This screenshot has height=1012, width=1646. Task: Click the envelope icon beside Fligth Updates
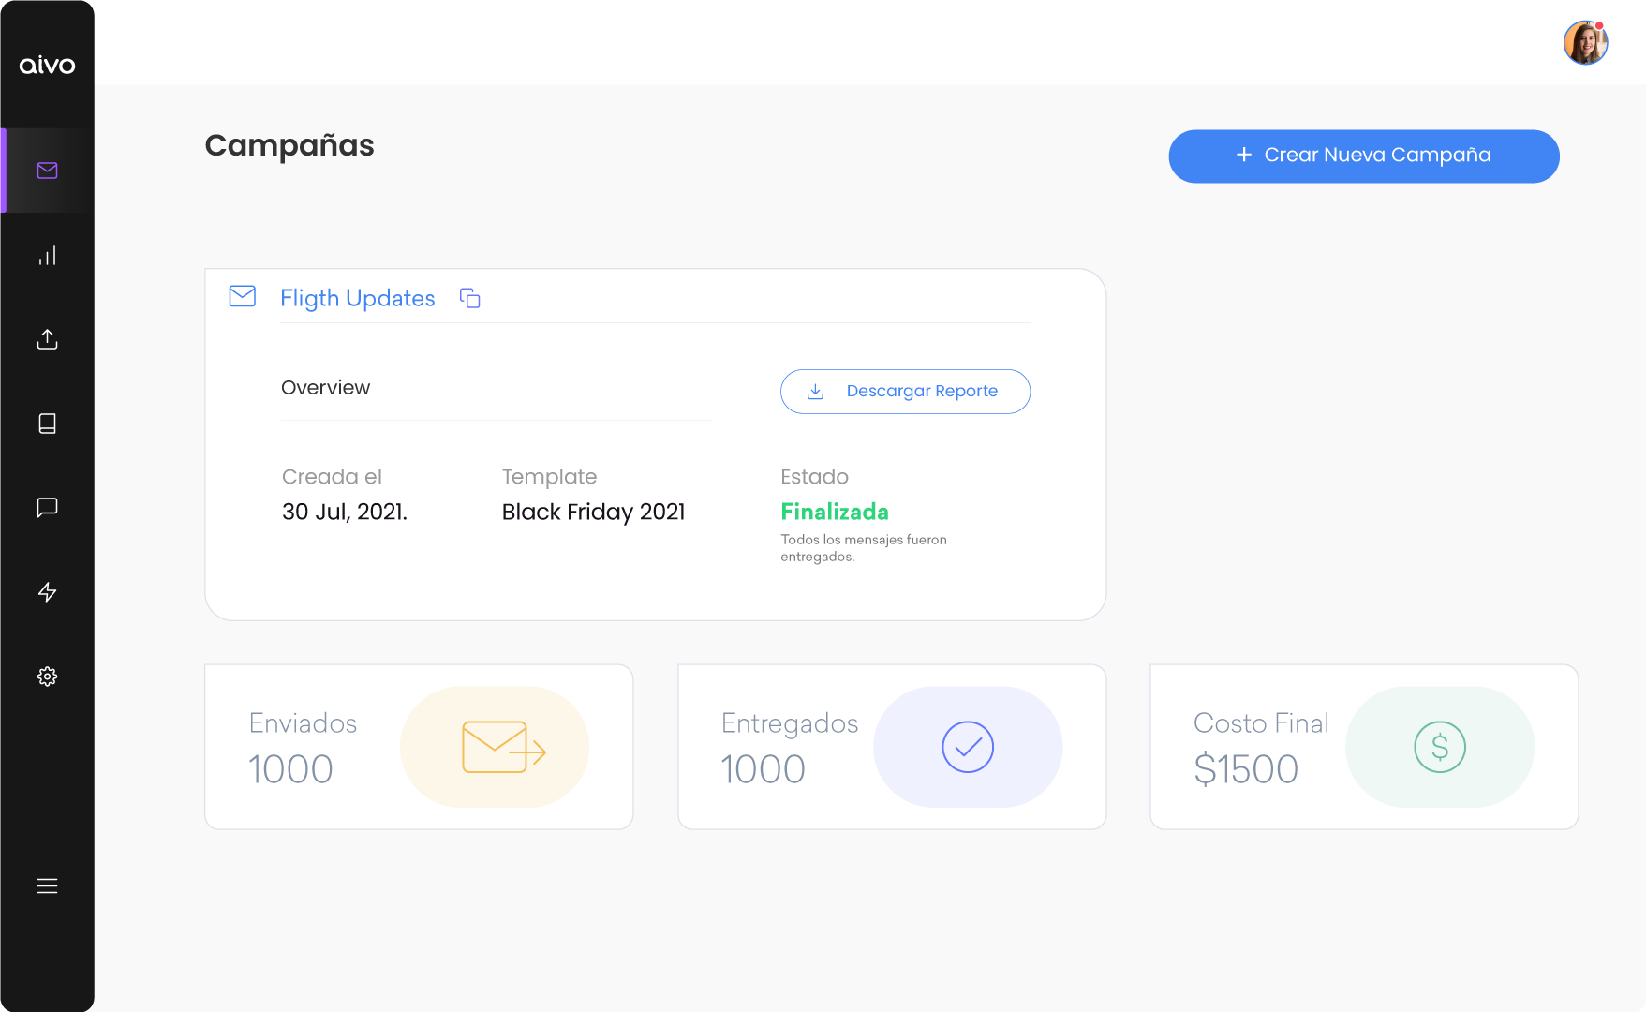point(243,296)
